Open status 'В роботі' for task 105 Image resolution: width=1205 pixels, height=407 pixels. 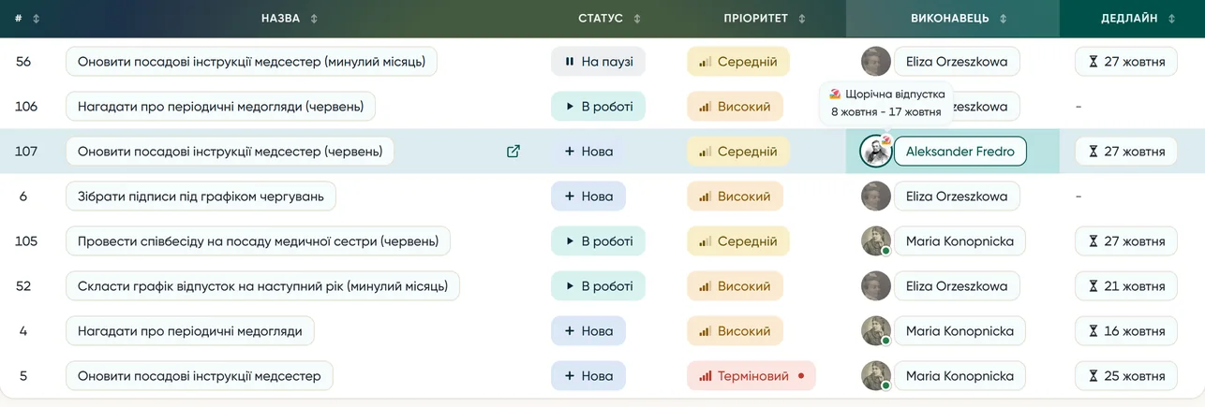coord(598,241)
